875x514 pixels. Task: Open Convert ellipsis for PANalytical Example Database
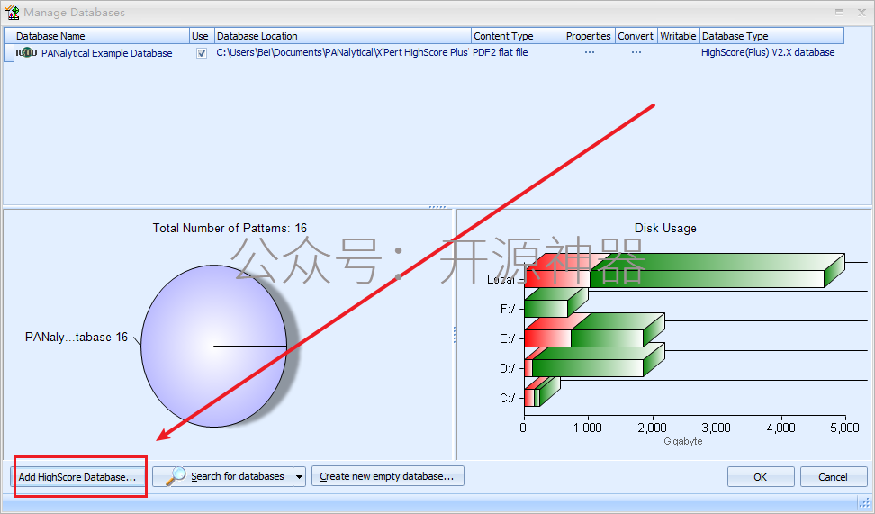(636, 52)
